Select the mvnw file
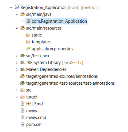Viewport: 128px width, 132px height. pos(32,111)
